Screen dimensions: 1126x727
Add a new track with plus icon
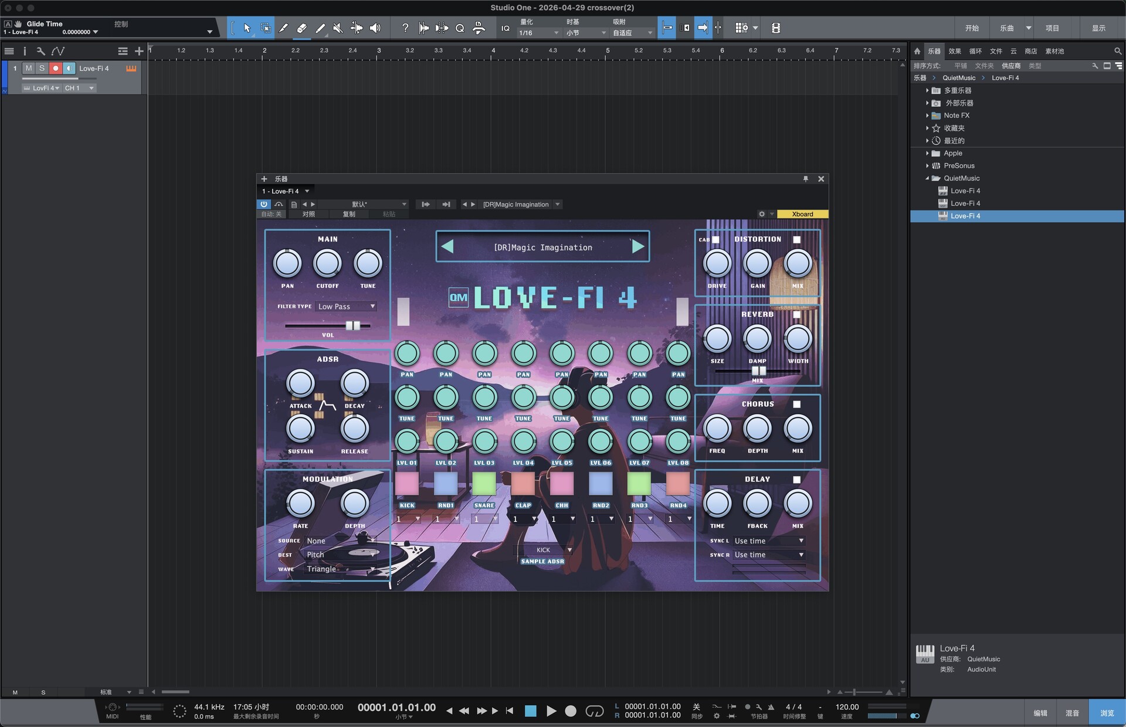[x=139, y=51]
